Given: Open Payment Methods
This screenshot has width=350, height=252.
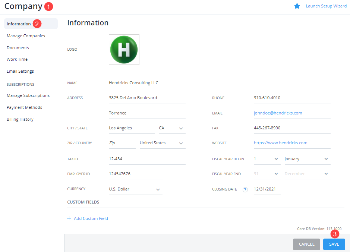Looking at the screenshot, I should [24, 108].
